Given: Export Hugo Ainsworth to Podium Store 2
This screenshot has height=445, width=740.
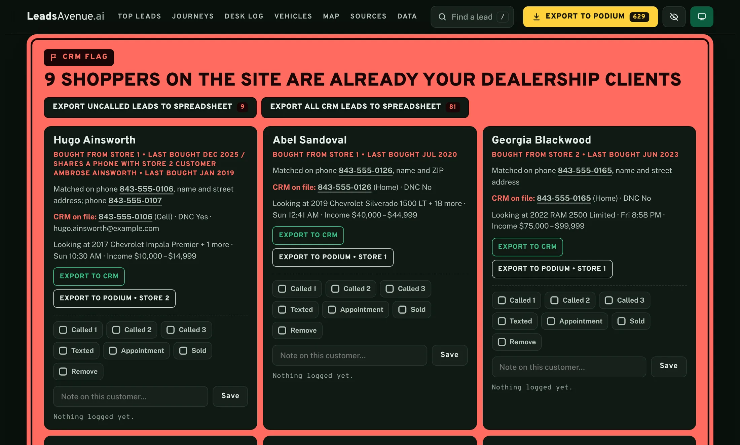Looking at the screenshot, I should (114, 298).
